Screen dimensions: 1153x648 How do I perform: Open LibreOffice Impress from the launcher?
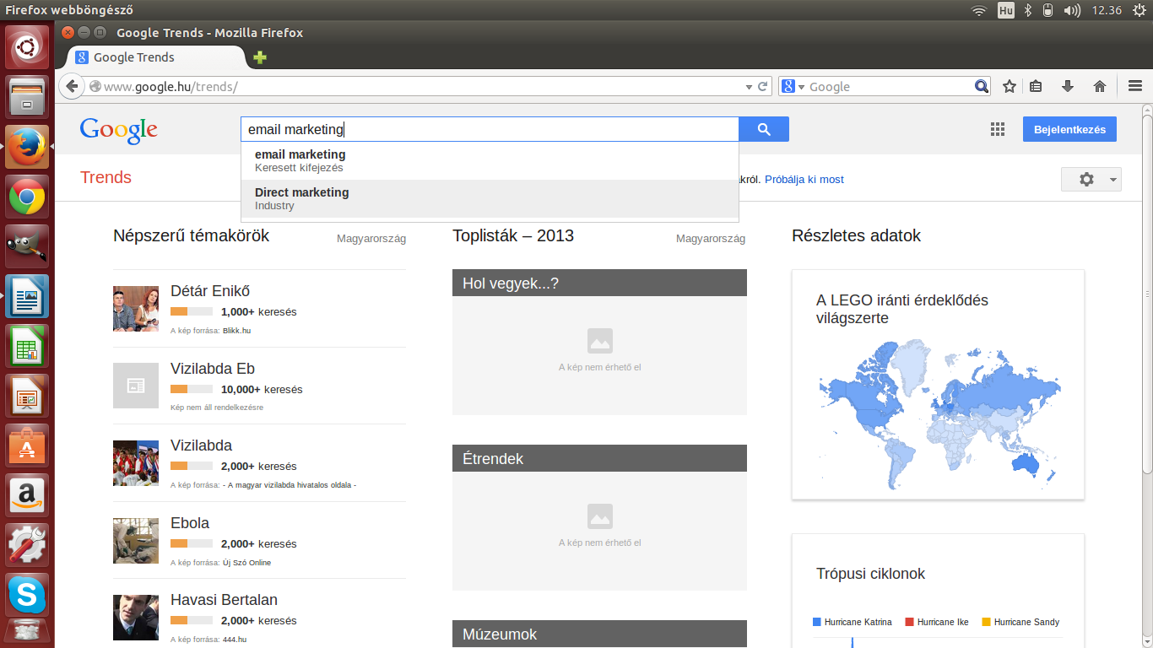(27, 396)
